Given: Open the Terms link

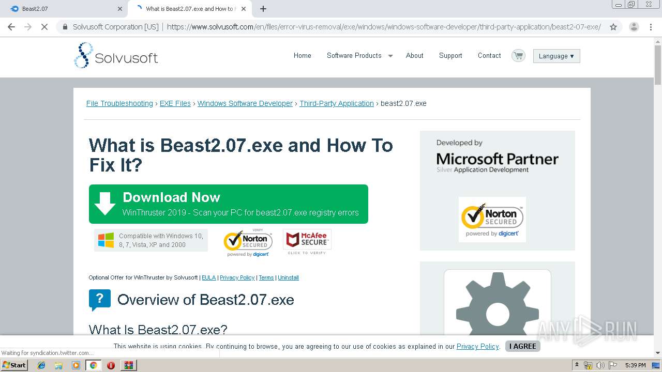Looking at the screenshot, I should tap(266, 277).
